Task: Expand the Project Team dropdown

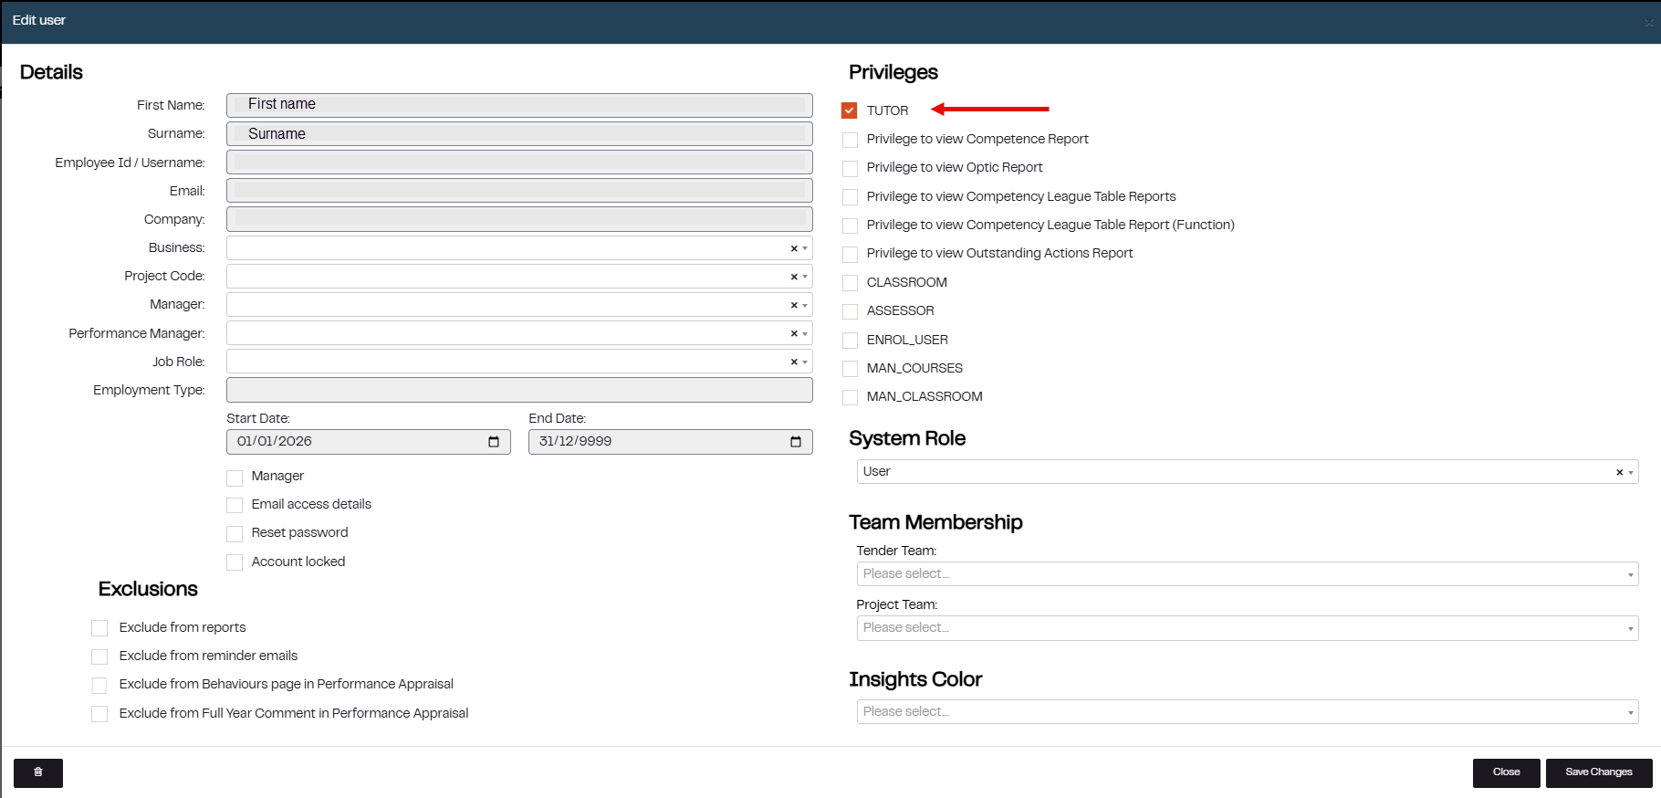Action: (1247, 628)
